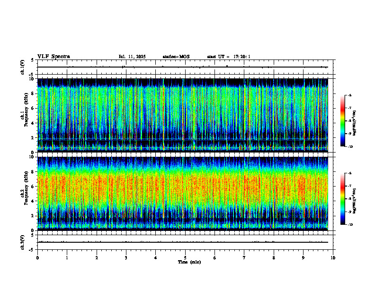Select the ch.2 spectrogram panel

(183, 194)
